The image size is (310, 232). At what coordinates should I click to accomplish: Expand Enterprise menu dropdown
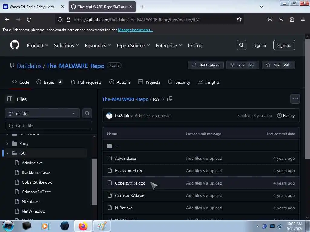coord(169,45)
